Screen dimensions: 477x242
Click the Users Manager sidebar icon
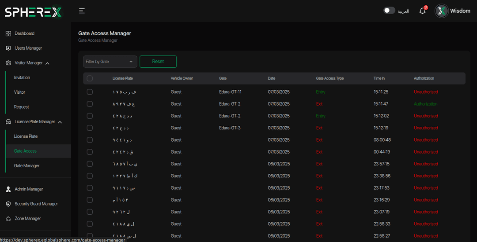tap(8, 48)
